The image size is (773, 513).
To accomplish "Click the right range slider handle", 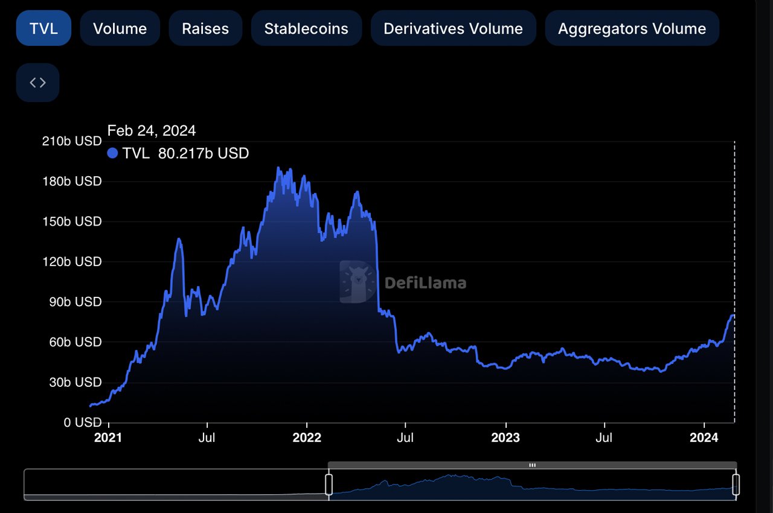I will pos(736,484).
